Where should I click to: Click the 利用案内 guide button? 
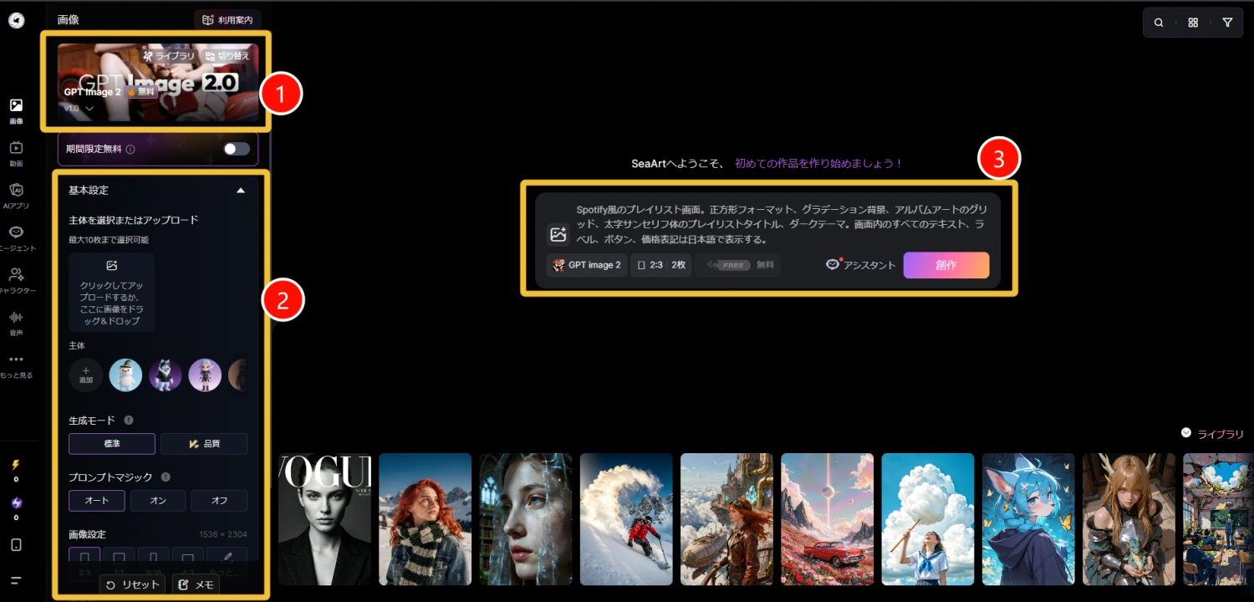227,19
